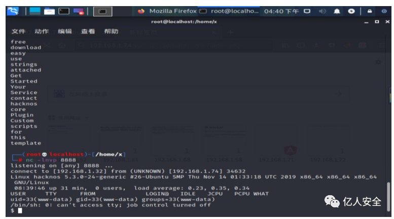Viewport: 394px width, 219px height.
Task: Click the eye icon in the panel
Action: click(x=384, y=11)
